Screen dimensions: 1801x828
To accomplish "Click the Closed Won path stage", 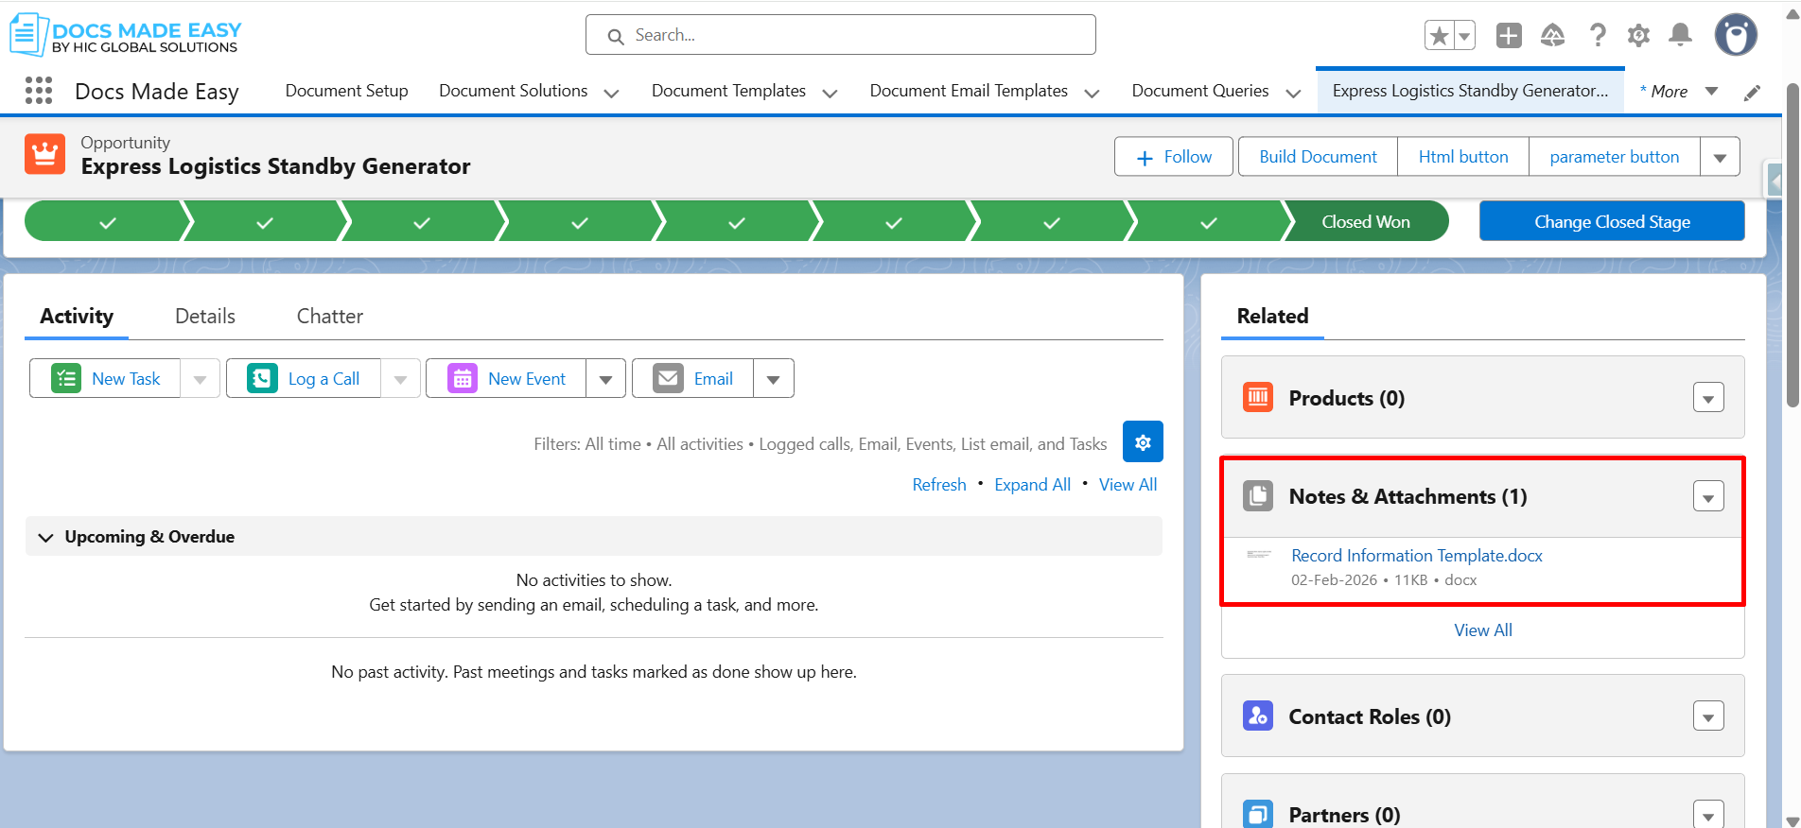I will 1365,222.
